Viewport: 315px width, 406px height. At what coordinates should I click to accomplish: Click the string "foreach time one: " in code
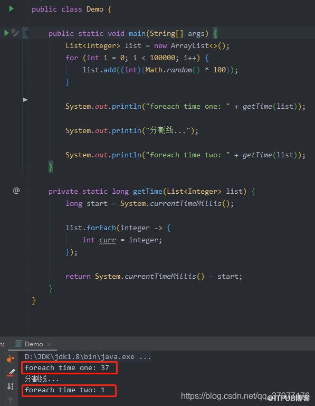click(187, 106)
